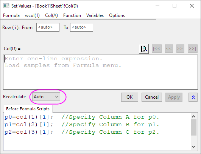The width and height of the screenshot is (201, 154).
Task: Click the scripts box scrollbar thumb
Action: tap(193, 128)
